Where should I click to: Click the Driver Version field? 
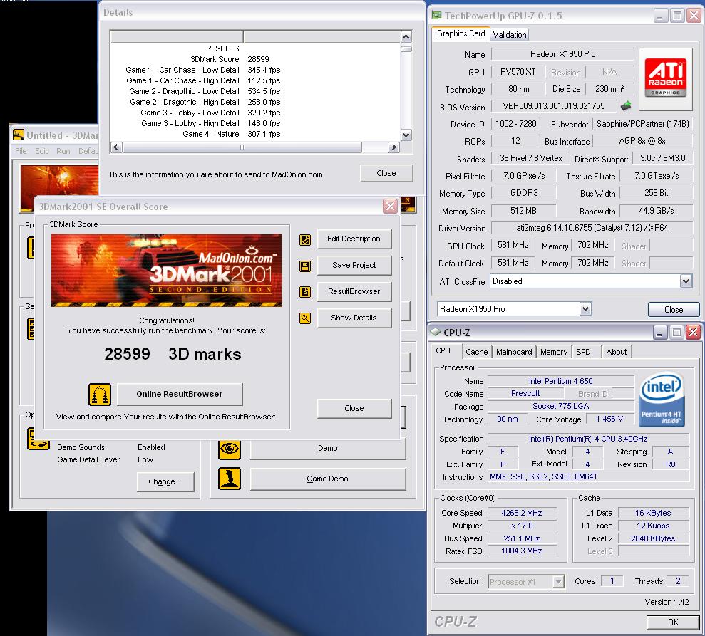[592, 228]
